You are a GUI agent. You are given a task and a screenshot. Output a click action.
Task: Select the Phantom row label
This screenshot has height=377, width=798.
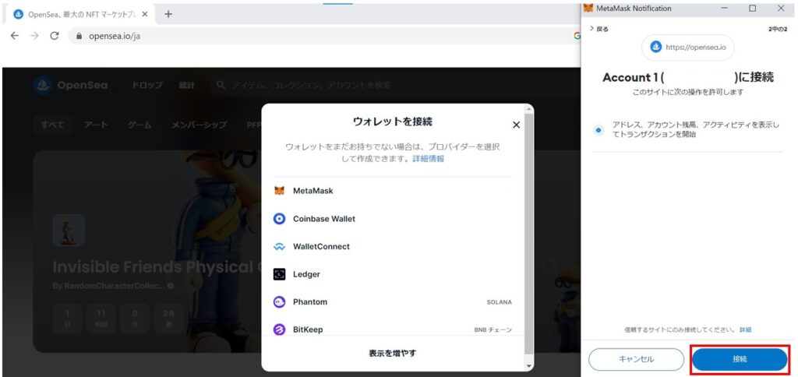coord(310,302)
